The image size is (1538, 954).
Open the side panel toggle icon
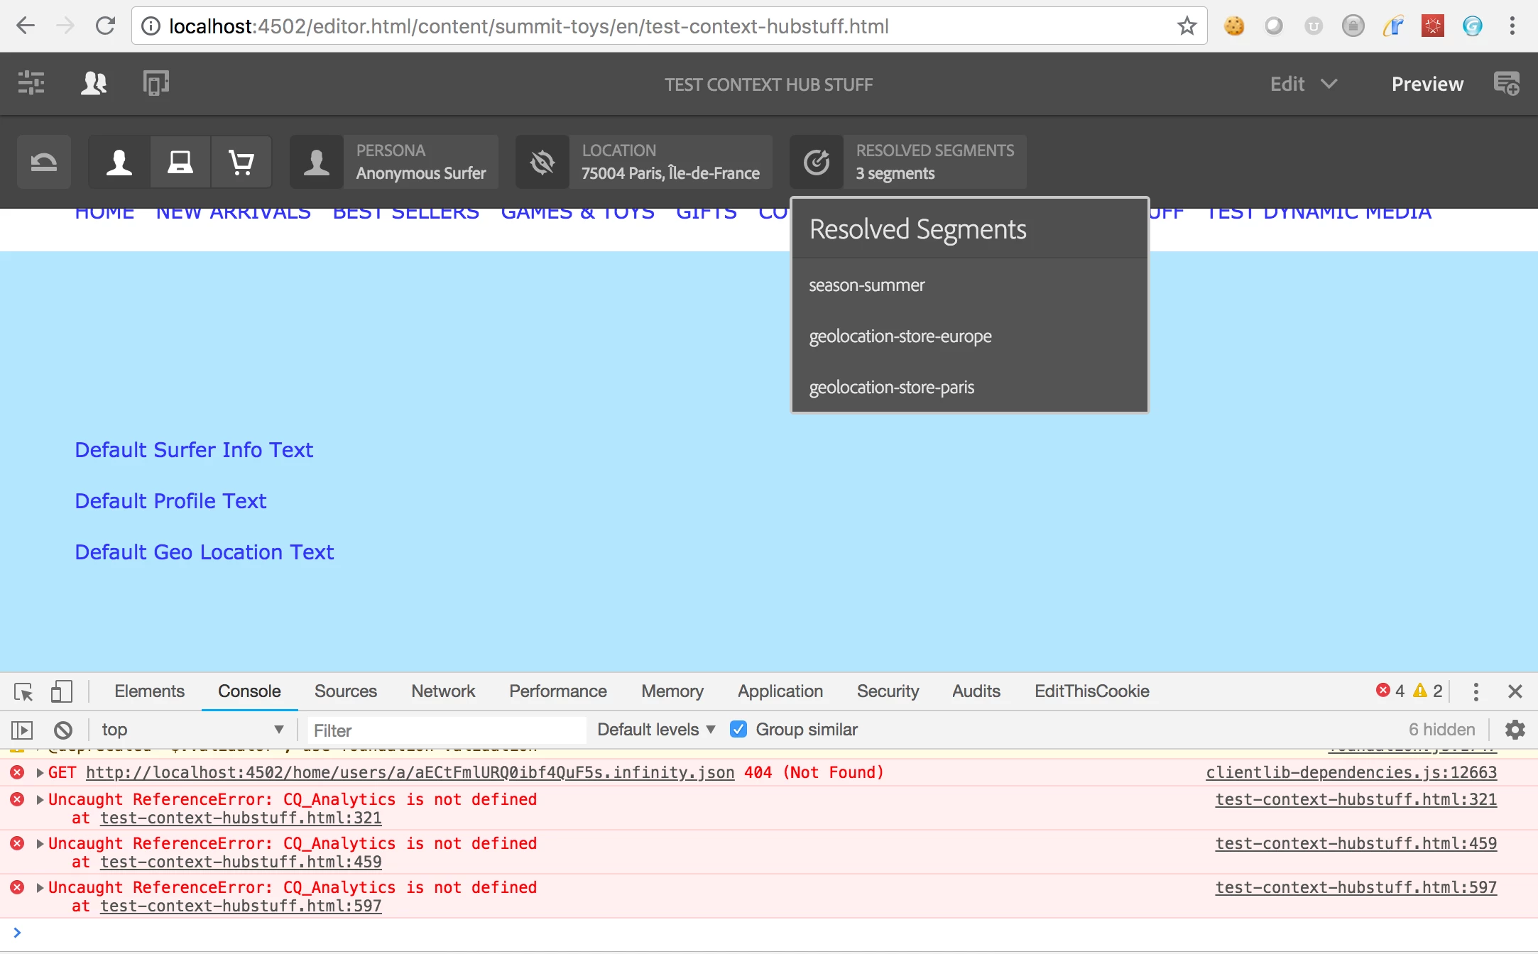pos(31,84)
